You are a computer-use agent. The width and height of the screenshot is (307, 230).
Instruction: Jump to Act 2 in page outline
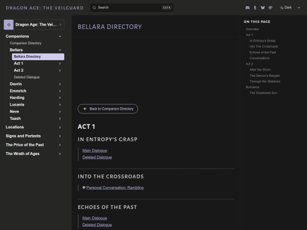(x=249, y=64)
